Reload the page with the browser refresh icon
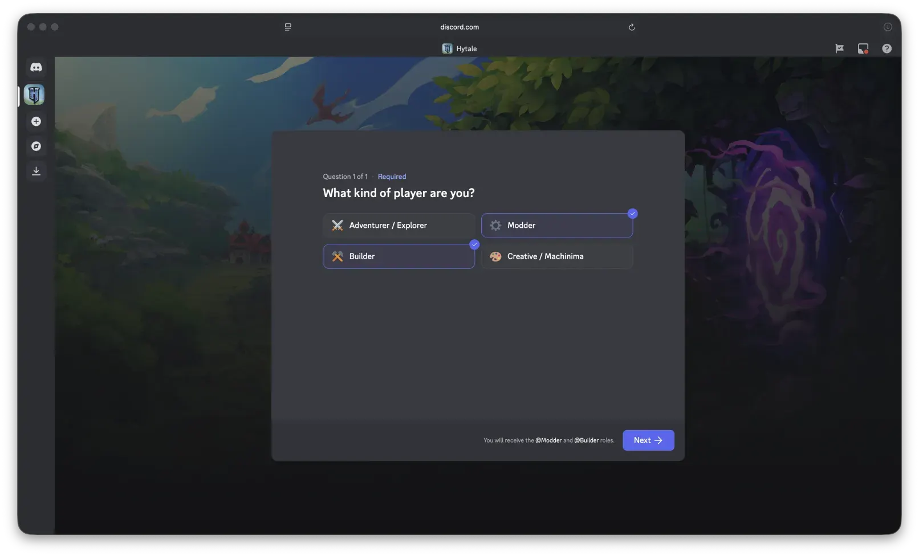 point(632,27)
